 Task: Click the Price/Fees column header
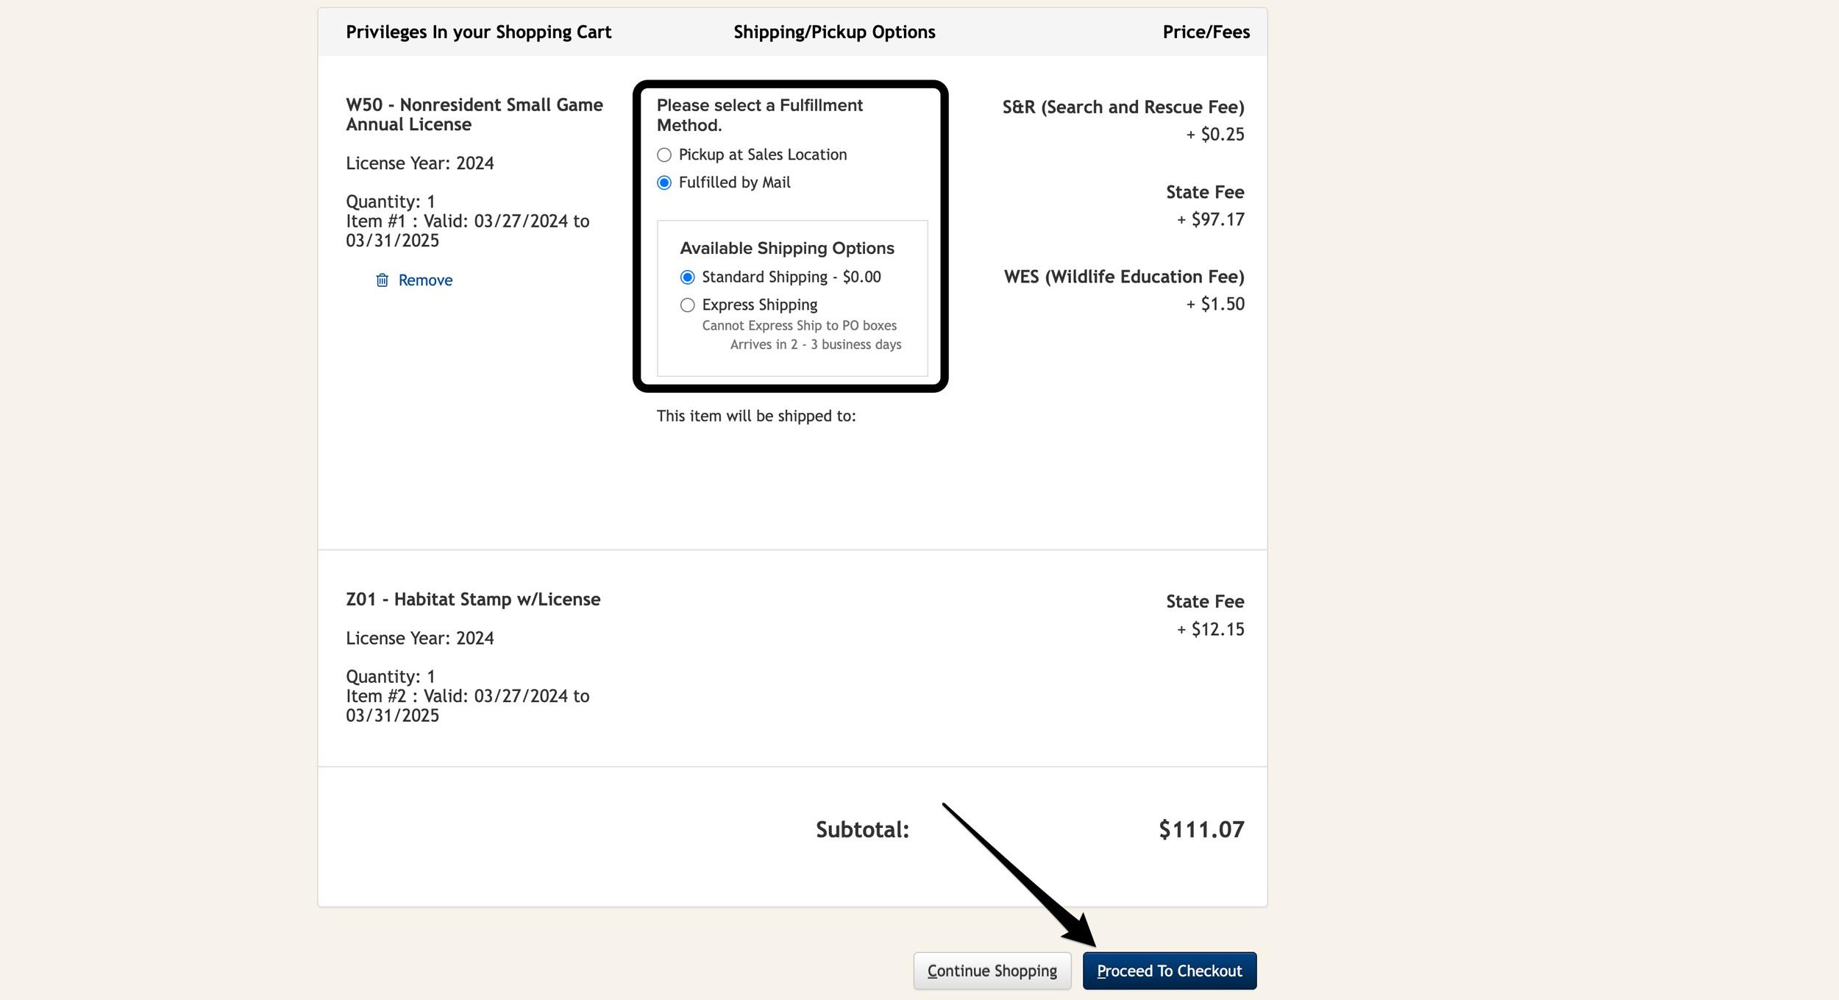point(1205,32)
